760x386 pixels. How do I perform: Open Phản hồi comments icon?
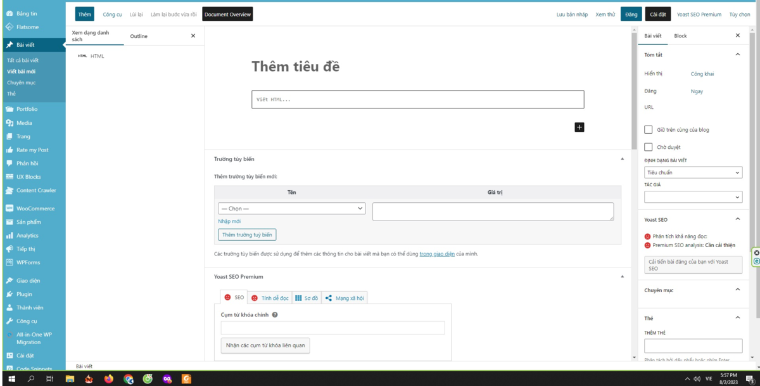point(9,164)
